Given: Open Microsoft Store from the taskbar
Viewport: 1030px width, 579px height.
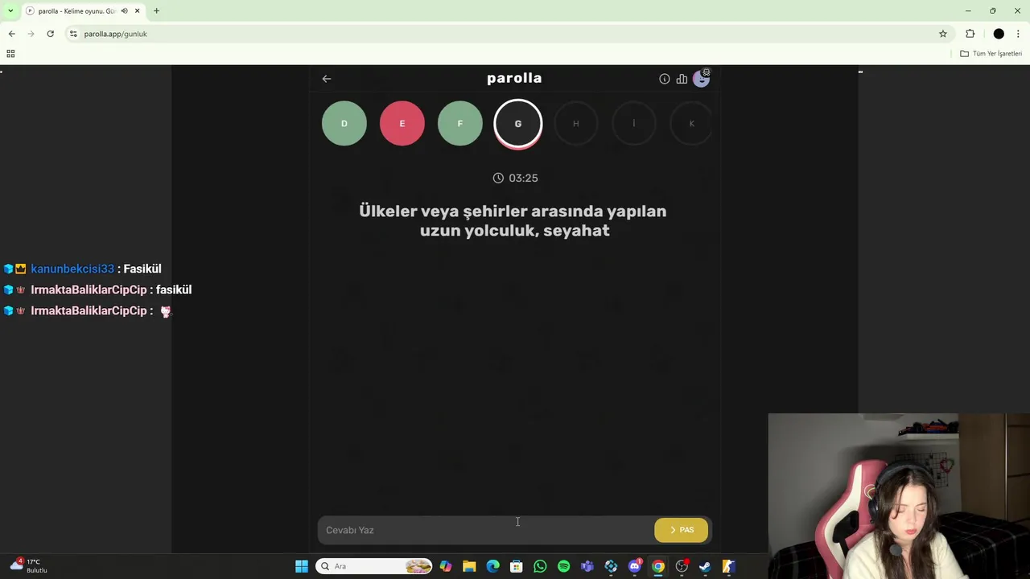Looking at the screenshot, I should [x=517, y=566].
